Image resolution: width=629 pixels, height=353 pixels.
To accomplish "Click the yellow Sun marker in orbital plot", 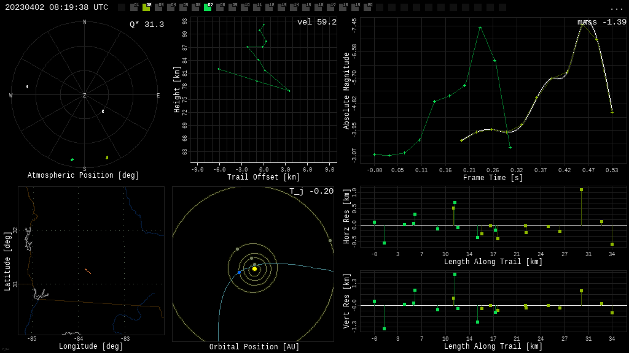I will click(x=254, y=268).
